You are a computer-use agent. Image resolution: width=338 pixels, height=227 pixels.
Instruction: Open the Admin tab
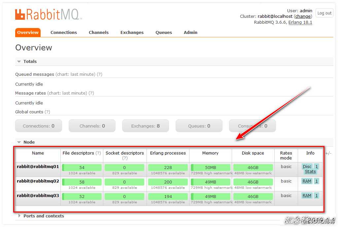coord(190,33)
